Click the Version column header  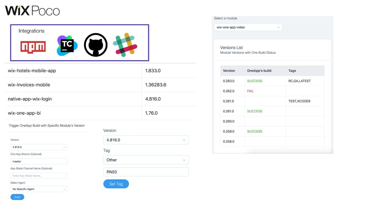(x=229, y=71)
